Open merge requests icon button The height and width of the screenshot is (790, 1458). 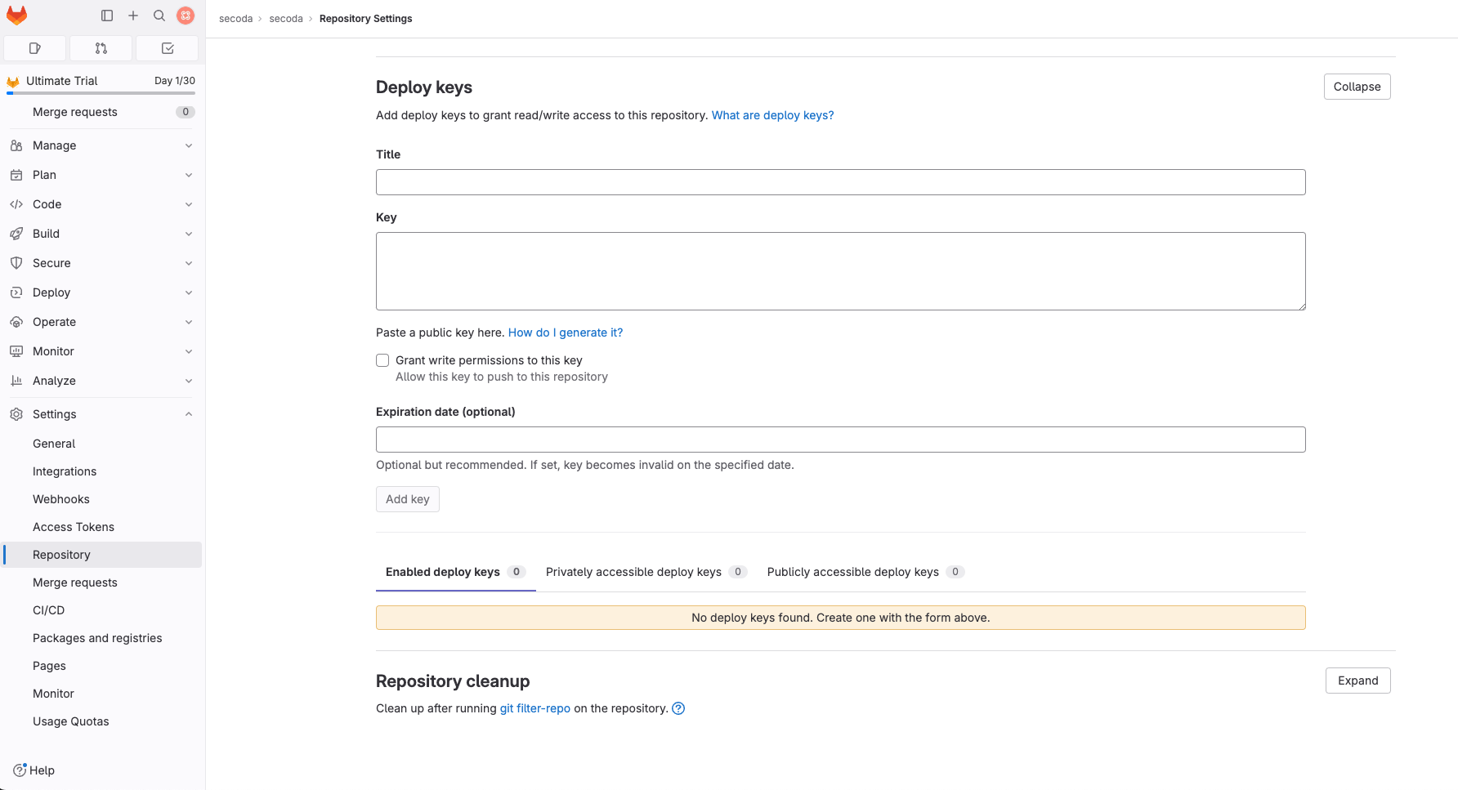click(101, 48)
